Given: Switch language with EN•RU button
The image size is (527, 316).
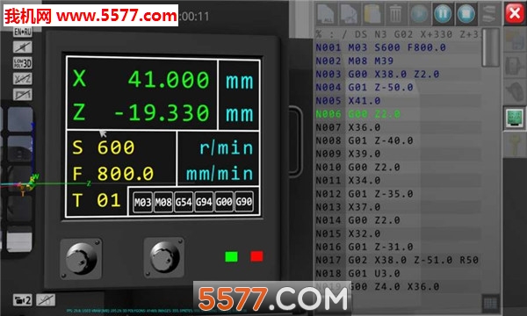Looking at the screenshot, I should point(23,32).
